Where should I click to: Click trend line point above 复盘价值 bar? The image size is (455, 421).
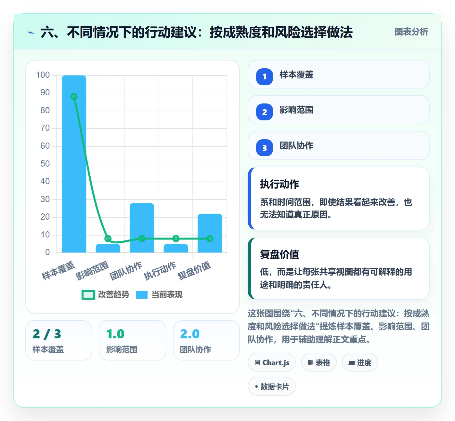click(210, 238)
